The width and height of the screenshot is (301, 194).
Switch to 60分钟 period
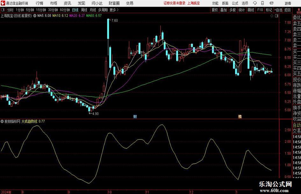[65, 10]
